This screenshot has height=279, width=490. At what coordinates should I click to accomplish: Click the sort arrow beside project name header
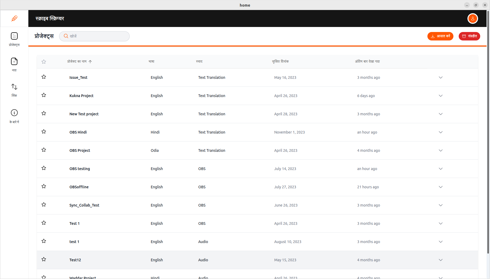tap(90, 62)
